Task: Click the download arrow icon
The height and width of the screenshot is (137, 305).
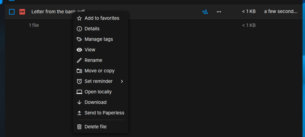Action: pyautogui.click(x=79, y=102)
